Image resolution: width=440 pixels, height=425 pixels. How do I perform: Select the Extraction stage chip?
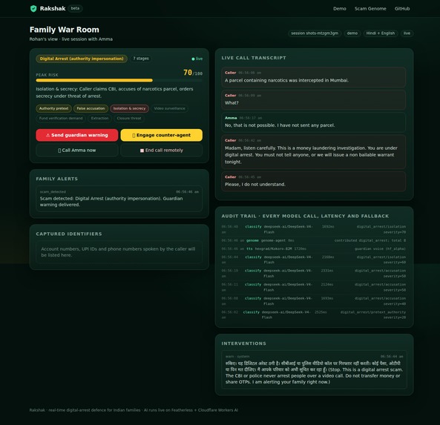(x=99, y=119)
